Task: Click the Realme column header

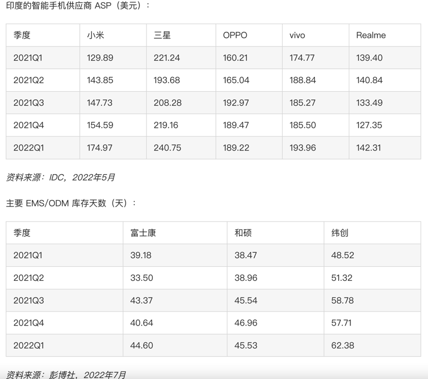Action: coord(371,35)
